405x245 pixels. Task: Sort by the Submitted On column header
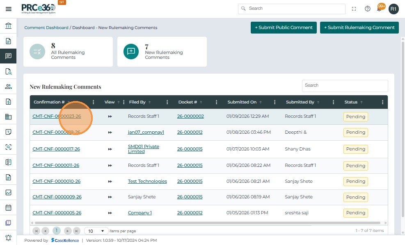(242, 102)
